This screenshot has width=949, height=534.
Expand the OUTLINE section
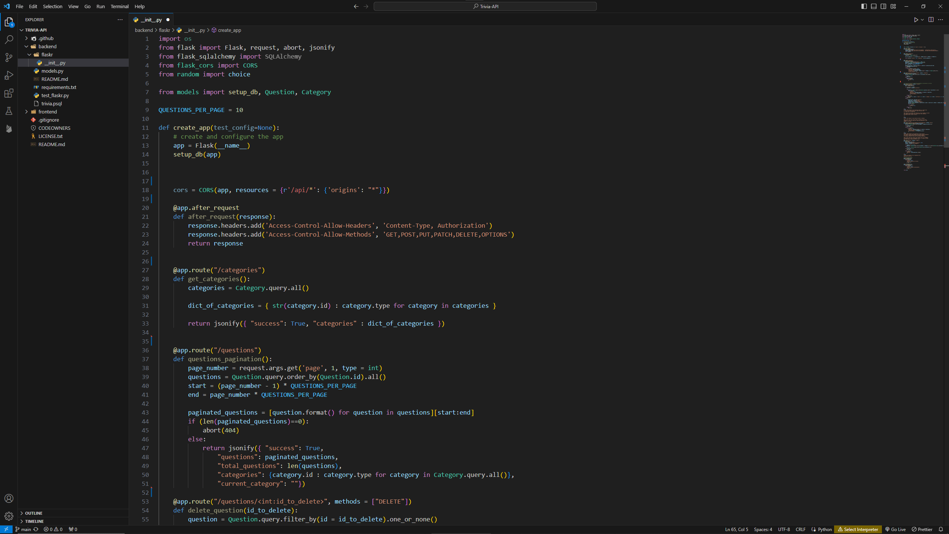pyautogui.click(x=34, y=513)
